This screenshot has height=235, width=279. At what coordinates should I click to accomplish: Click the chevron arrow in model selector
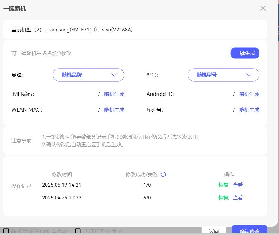(x=249, y=75)
